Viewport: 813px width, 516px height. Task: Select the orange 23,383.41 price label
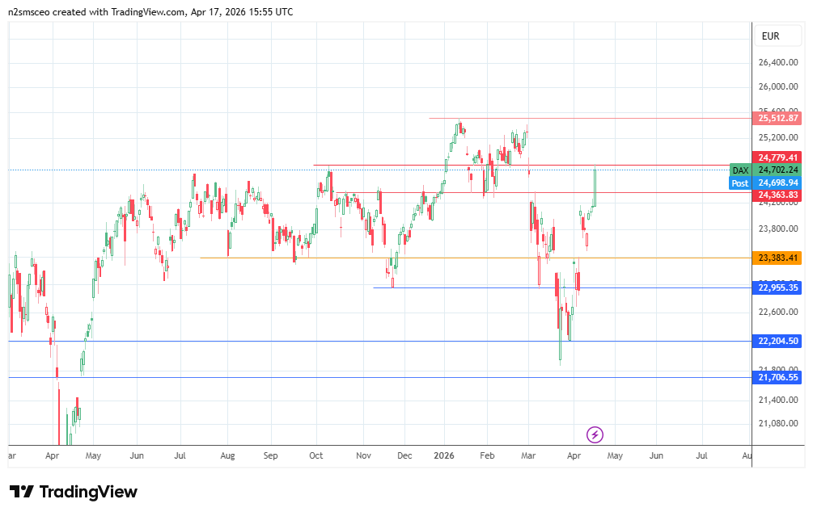778,258
